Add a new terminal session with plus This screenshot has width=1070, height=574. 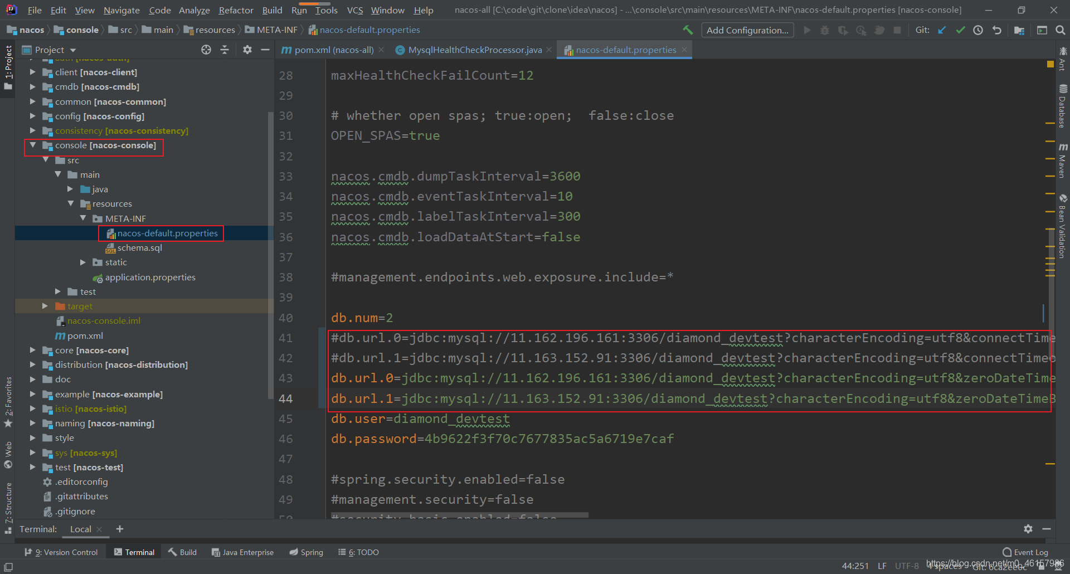click(120, 529)
